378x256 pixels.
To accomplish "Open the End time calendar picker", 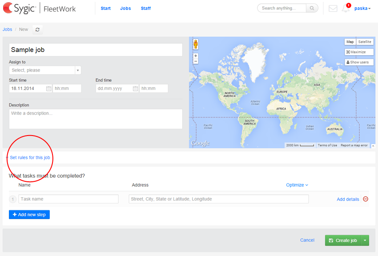I will tap(135, 88).
